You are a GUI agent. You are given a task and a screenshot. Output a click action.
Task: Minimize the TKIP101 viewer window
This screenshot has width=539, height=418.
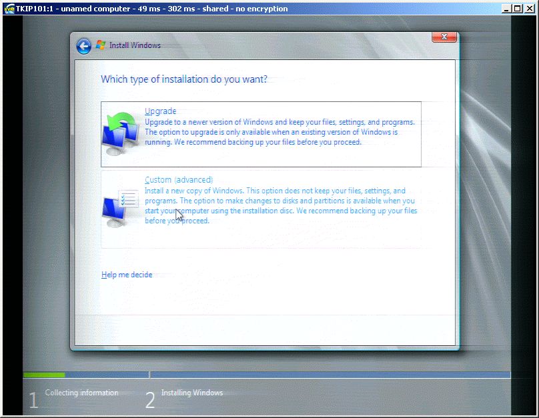click(506, 9)
